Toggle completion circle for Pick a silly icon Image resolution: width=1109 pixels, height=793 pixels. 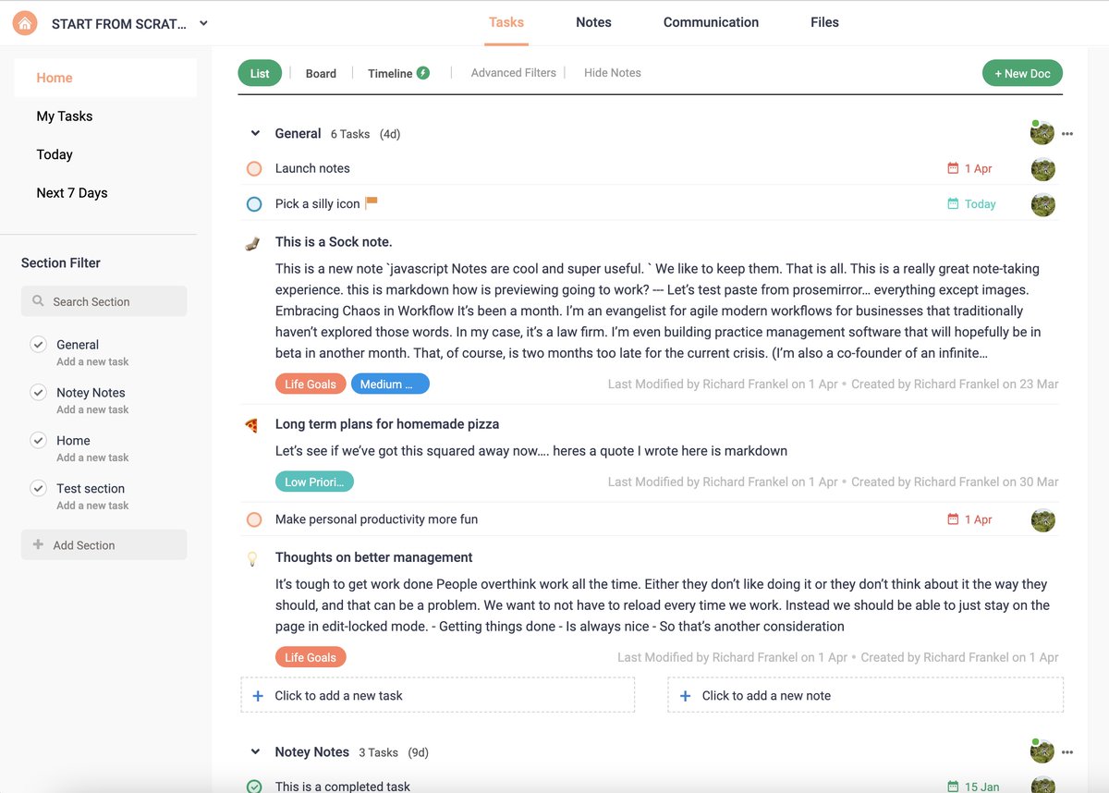point(254,203)
